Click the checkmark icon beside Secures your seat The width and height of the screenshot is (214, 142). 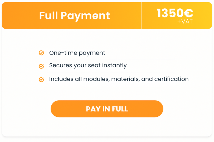41,66
